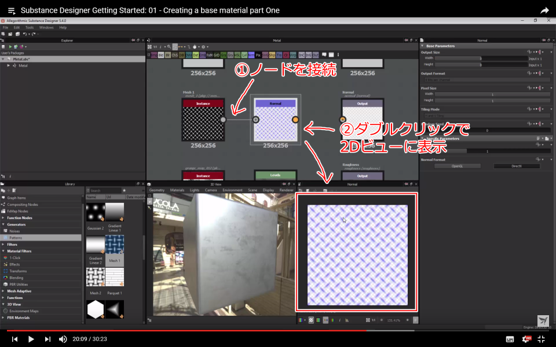Viewport: 556px width, 347px height.
Task: Sort Library list by Name column
Action: (x=95, y=197)
